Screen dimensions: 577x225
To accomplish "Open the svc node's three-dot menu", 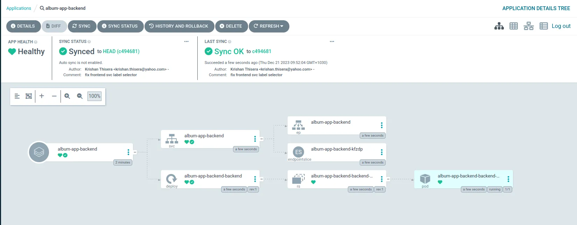I will [255, 139].
